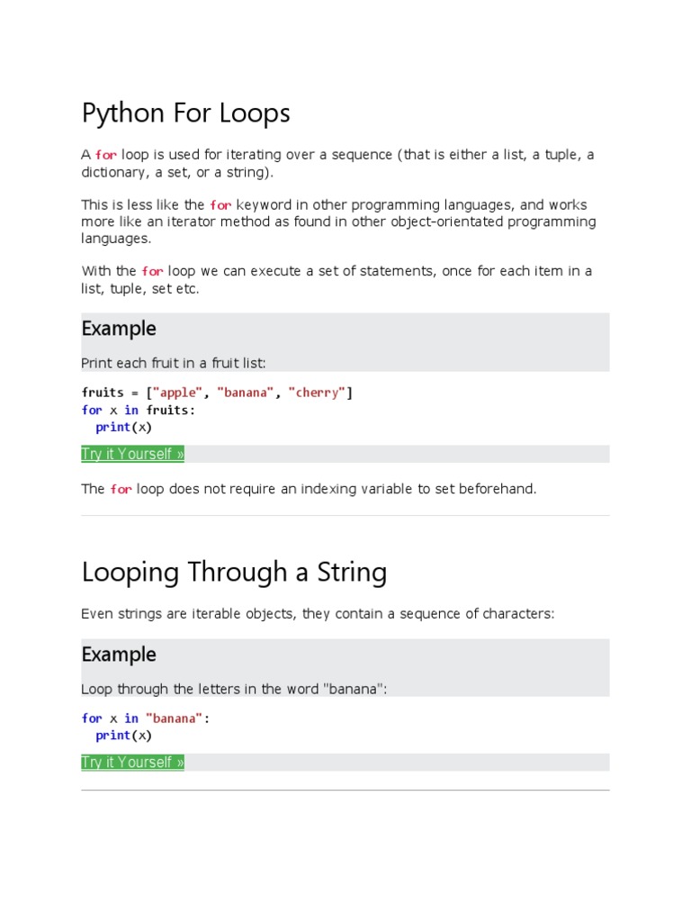Select the Example heading above the banana loop

coord(119,655)
